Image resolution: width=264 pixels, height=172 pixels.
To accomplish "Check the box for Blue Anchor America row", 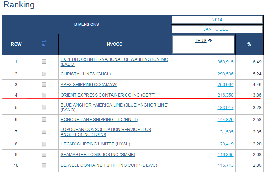I will [44, 107].
